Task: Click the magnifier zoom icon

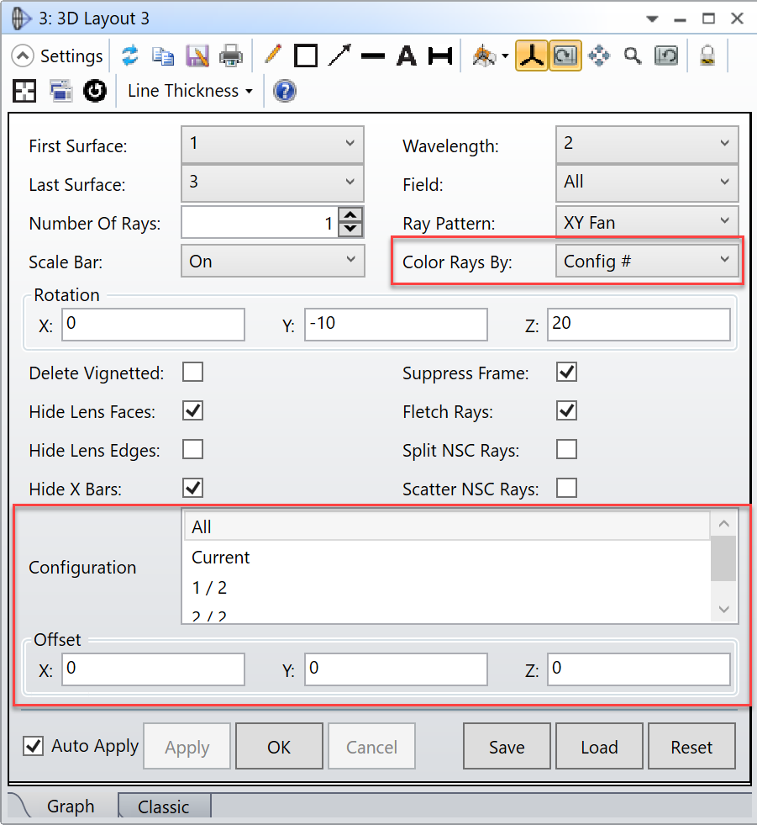Action: pyautogui.click(x=633, y=56)
